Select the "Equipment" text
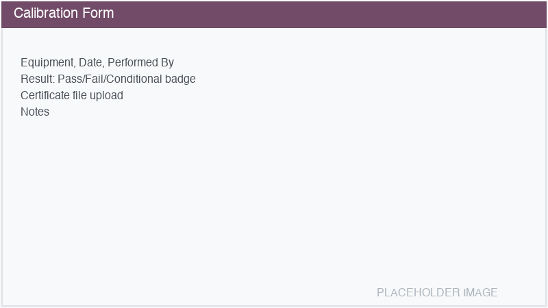 tap(48, 62)
